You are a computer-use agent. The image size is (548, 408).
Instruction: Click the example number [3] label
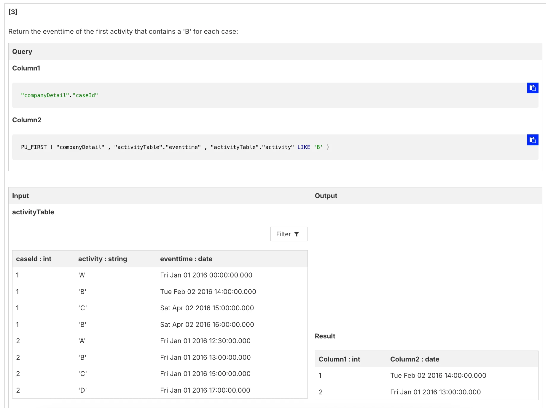point(13,12)
